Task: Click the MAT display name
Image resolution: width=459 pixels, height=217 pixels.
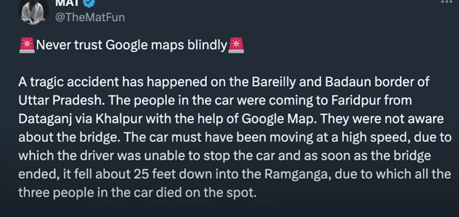Action: point(67,3)
